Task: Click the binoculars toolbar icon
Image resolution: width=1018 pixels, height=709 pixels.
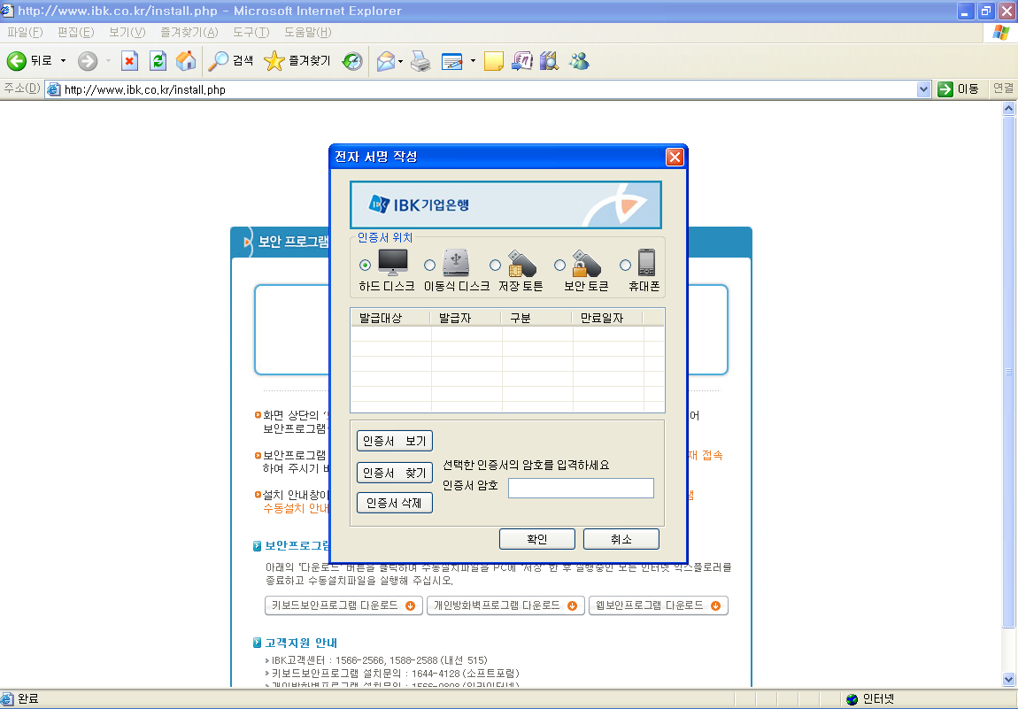Action: point(549,61)
